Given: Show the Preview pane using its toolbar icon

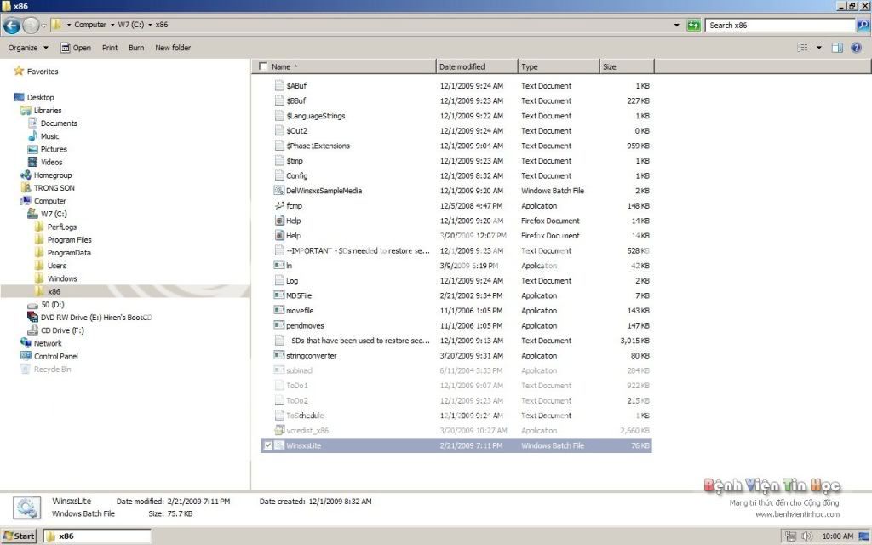Looking at the screenshot, I should (836, 47).
